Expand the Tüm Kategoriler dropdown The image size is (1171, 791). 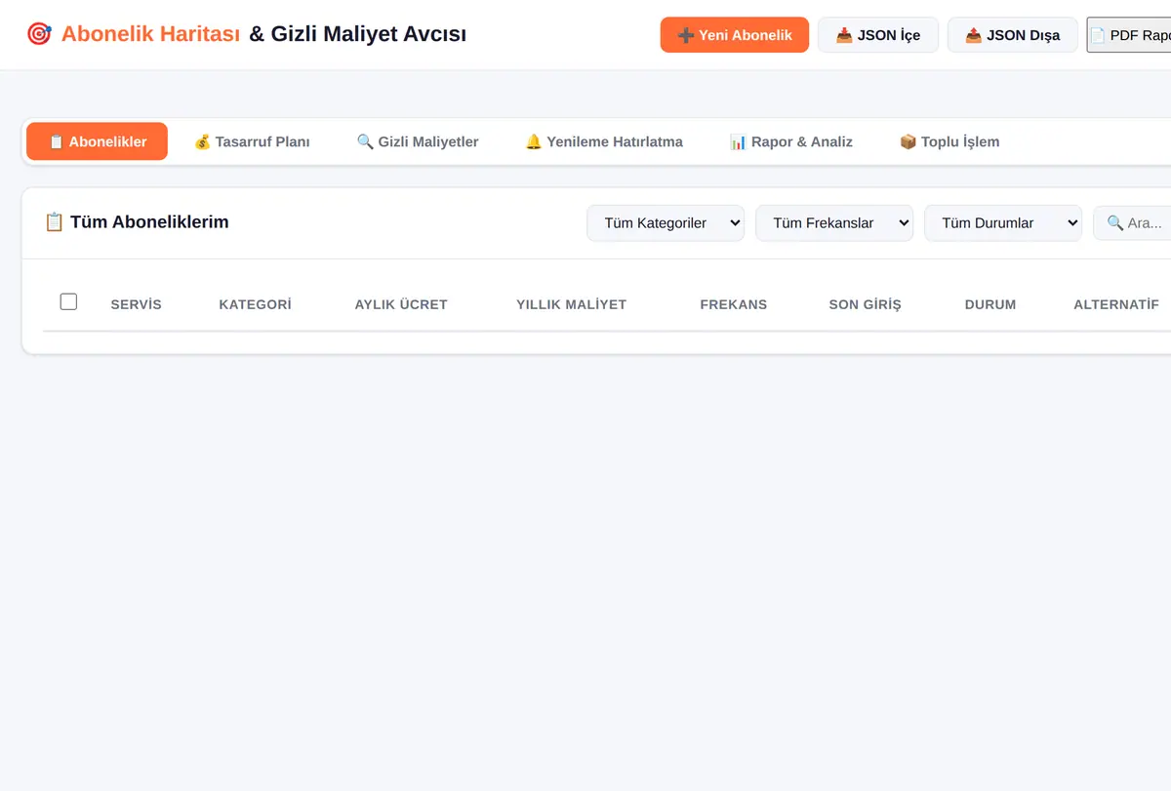pos(666,223)
